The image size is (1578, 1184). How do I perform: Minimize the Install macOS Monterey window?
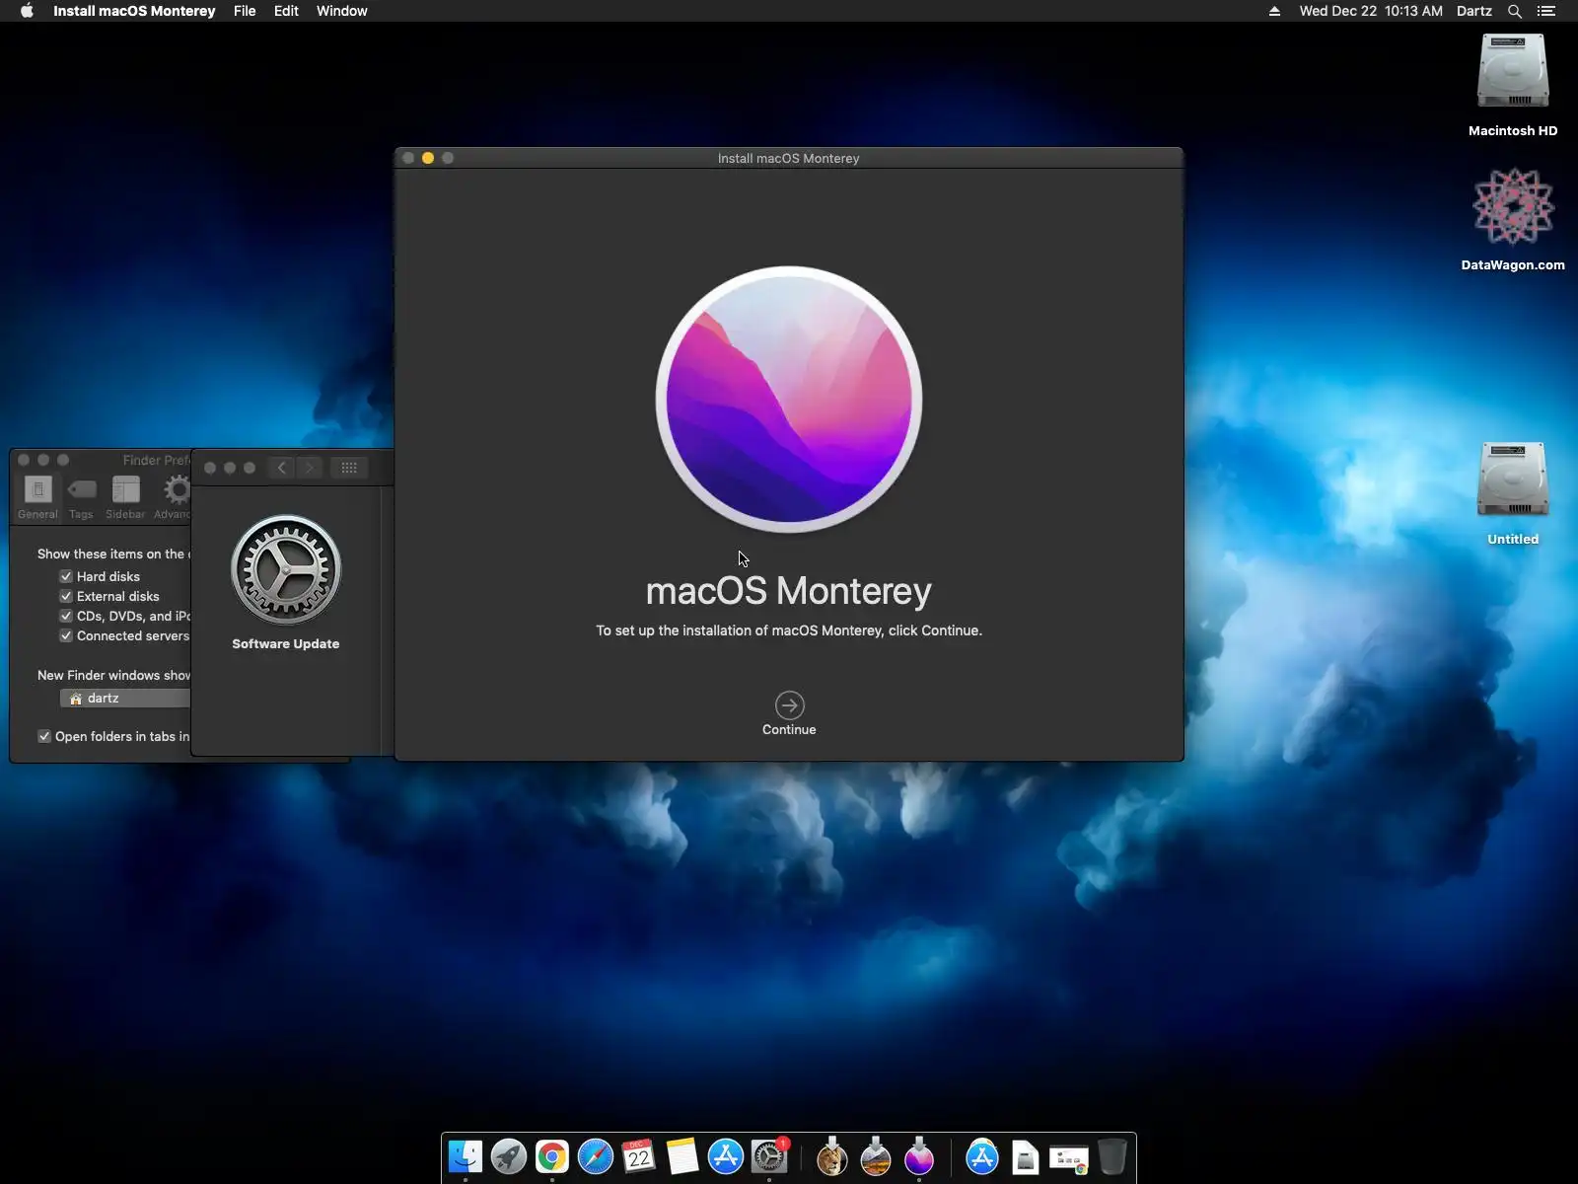(x=428, y=158)
